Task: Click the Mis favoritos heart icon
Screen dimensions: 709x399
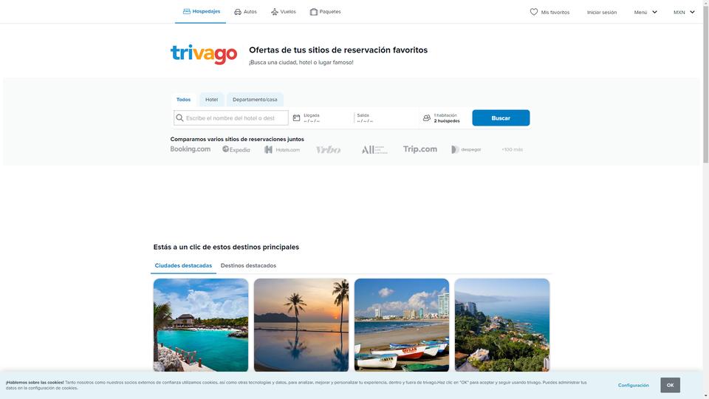Action: point(533,12)
